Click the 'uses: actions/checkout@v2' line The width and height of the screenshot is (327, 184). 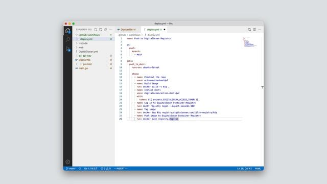(x=152, y=80)
